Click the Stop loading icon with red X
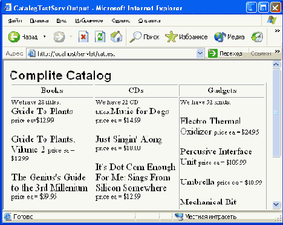This screenshot has height=225, width=283. point(83,37)
